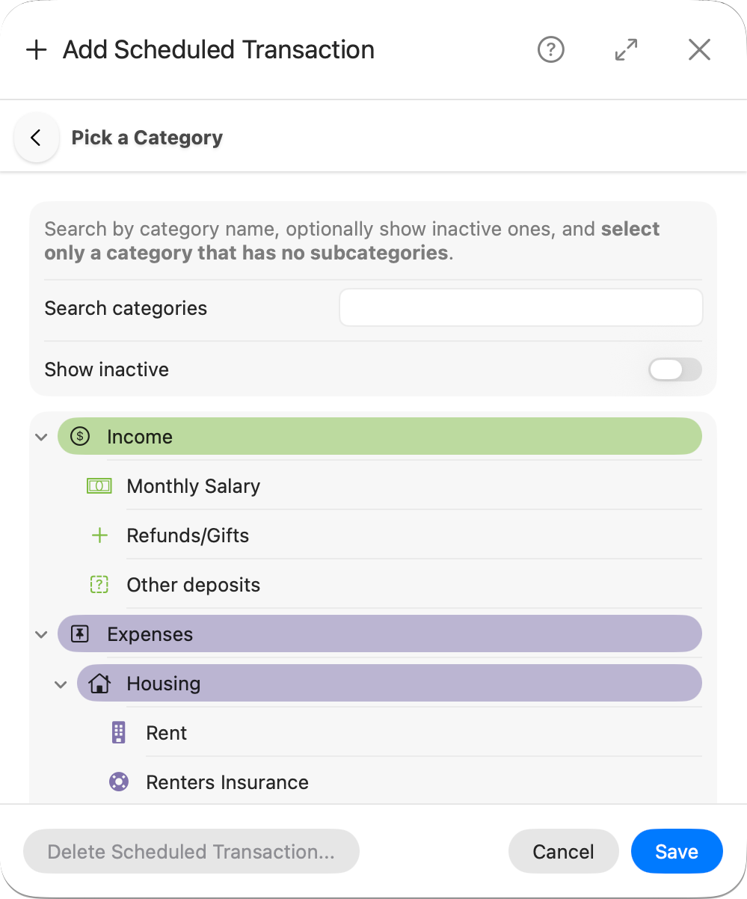Click the question mark icon next to Other deposits
Screen dimensions: 747x899
(x=99, y=584)
